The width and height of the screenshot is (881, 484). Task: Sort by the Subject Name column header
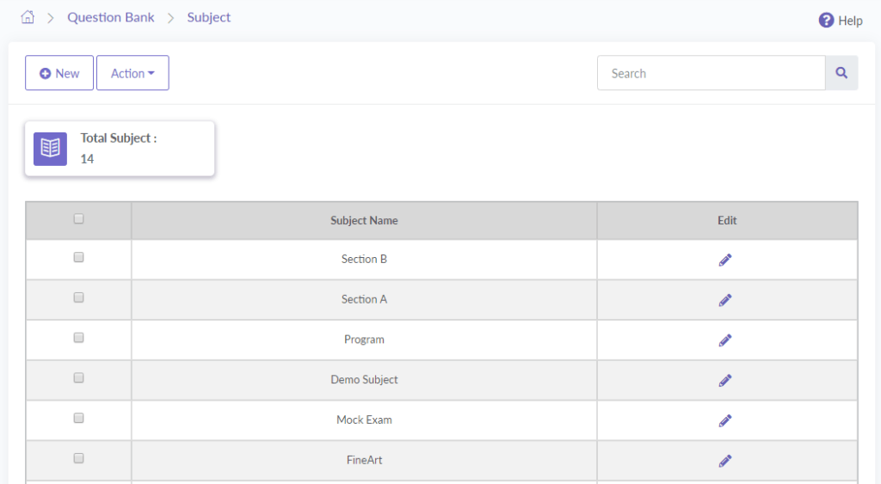point(364,221)
